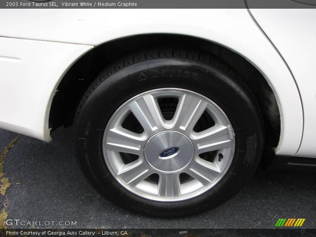The width and height of the screenshot is (316, 237).
Task: Click the Ford emblem on the wheel center cap
Action: [x=170, y=152]
